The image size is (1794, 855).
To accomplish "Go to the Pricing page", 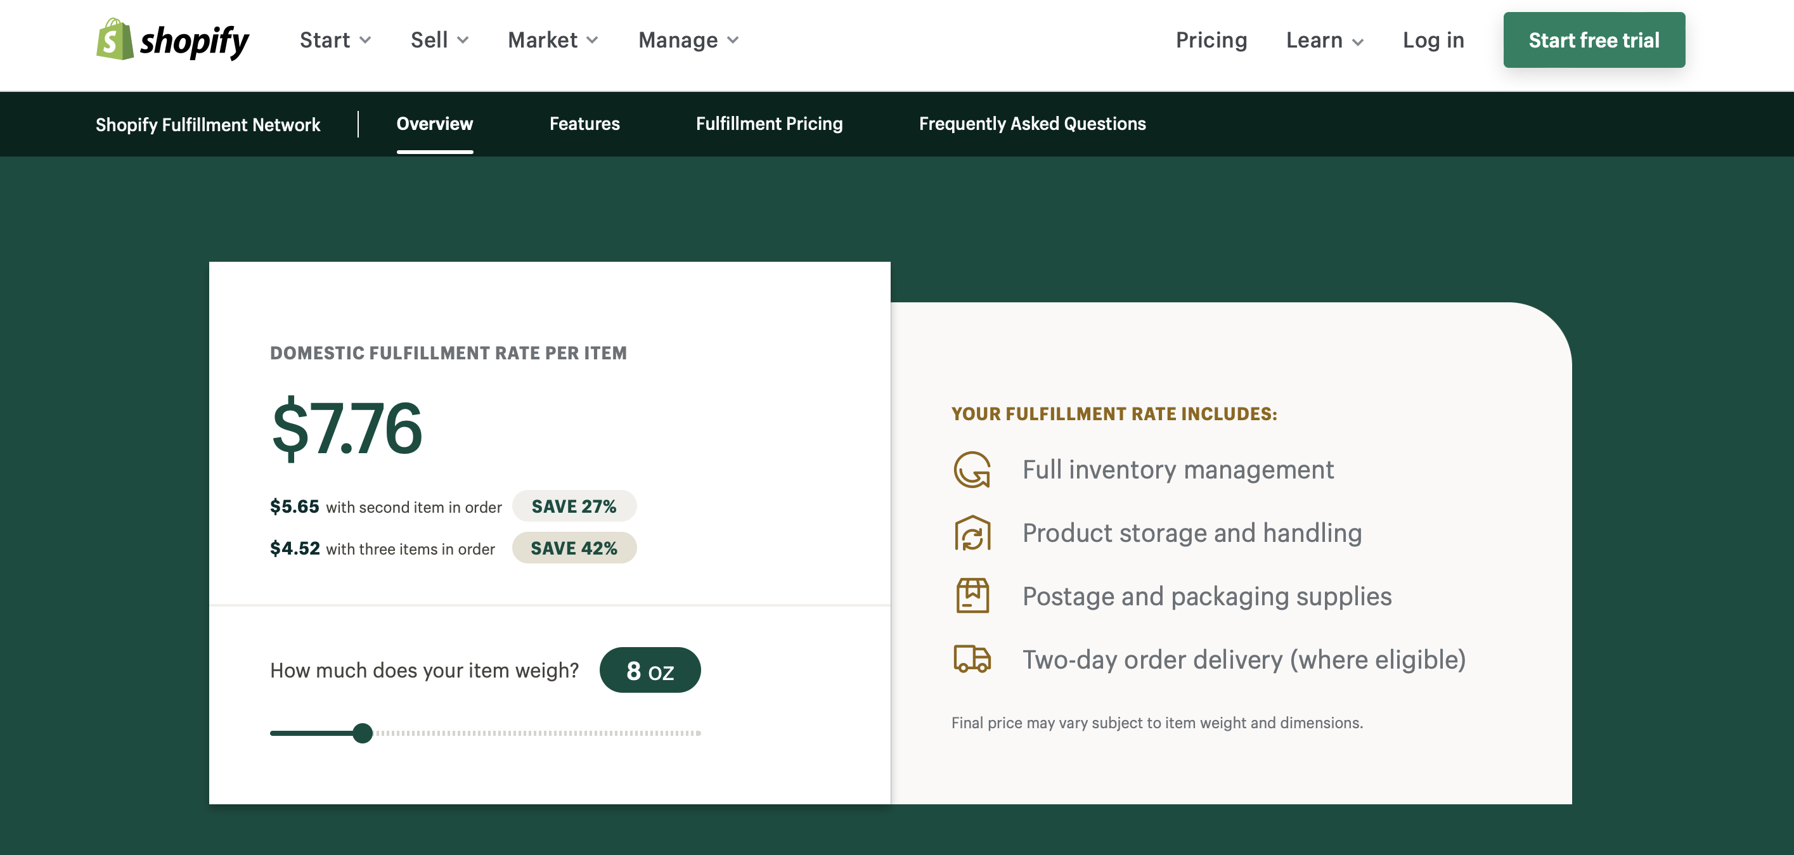I will tap(1211, 41).
